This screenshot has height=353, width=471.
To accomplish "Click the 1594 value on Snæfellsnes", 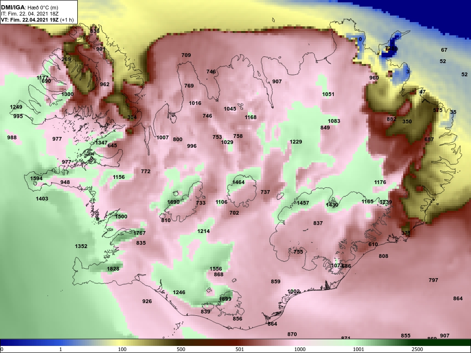I will coord(36,178).
